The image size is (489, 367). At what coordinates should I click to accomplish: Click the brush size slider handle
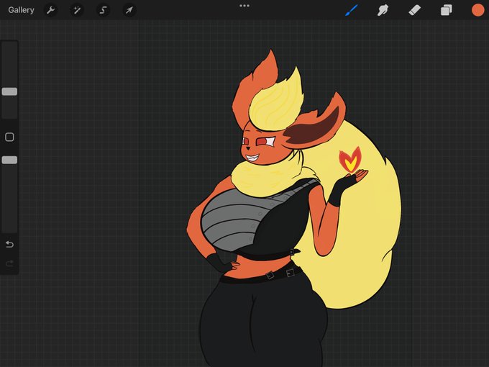[9, 91]
